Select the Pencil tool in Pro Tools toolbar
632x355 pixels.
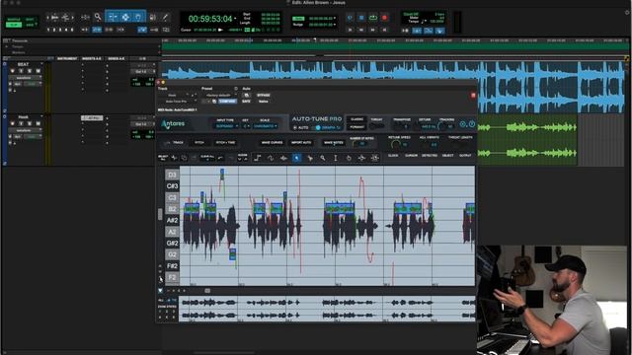click(x=165, y=18)
